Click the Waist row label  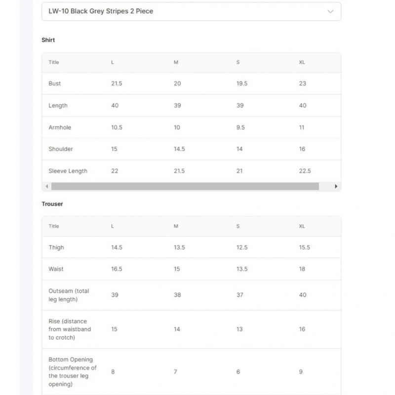click(x=56, y=269)
